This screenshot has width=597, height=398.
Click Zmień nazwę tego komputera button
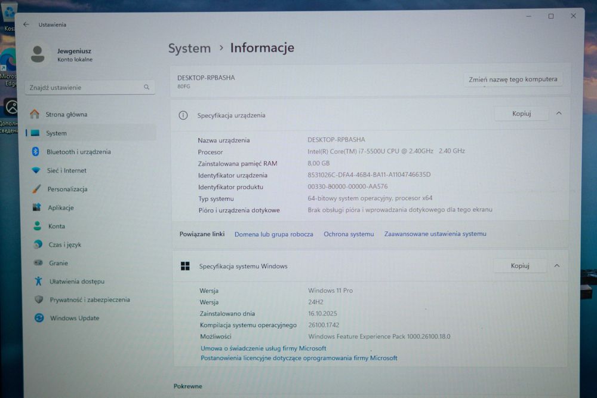pos(513,79)
